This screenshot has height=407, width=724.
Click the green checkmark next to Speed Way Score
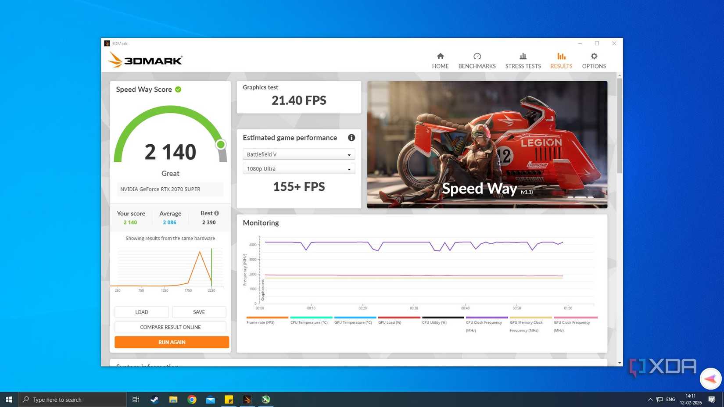(x=178, y=89)
